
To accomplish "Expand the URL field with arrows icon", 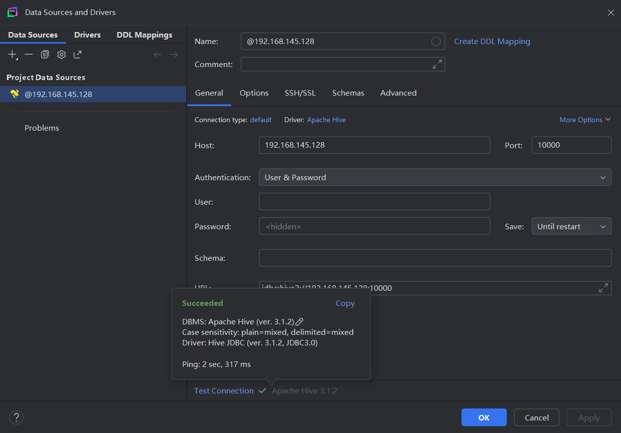I will [x=603, y=288].
